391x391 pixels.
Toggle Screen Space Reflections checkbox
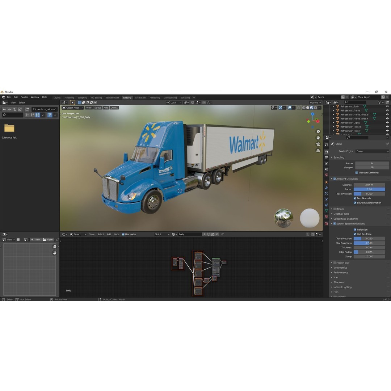point(335,224)
